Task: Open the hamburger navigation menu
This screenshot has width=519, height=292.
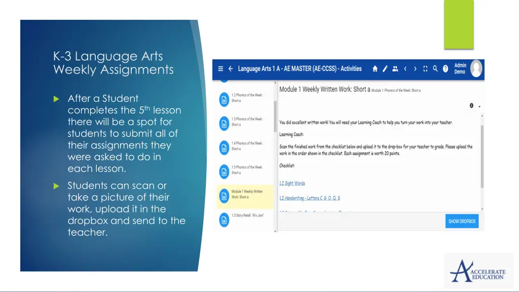Action: pyautogui.click(x=220, y=69)
